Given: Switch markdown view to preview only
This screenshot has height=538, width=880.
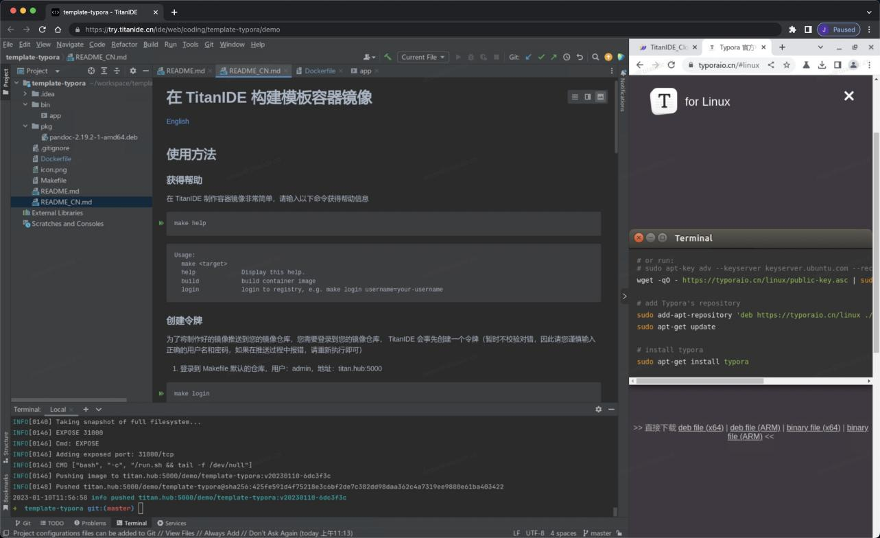Looking at the screenshot, I should tap(600, 97).
